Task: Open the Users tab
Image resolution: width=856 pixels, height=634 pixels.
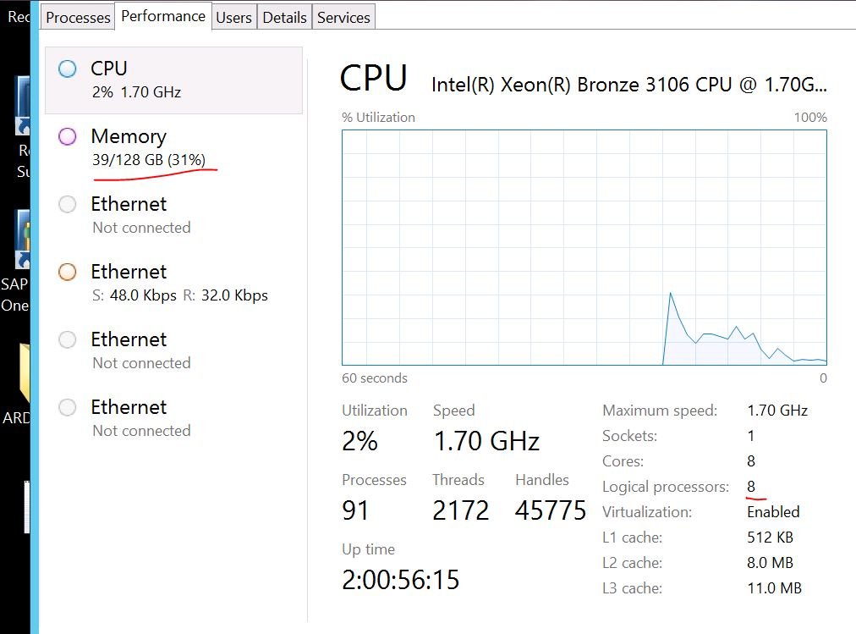Action: 233,17
